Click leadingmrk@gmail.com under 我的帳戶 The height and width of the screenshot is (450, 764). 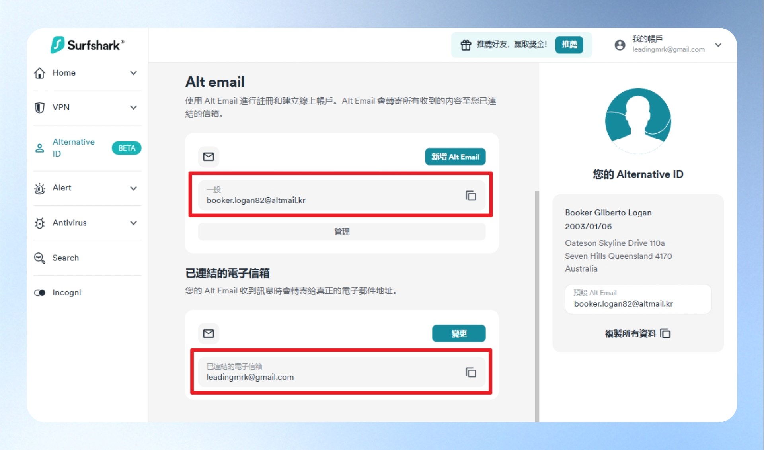[x=668, y=49]
